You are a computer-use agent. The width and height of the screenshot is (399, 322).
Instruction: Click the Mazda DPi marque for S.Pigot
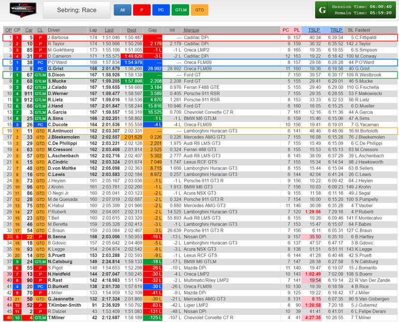195,268
